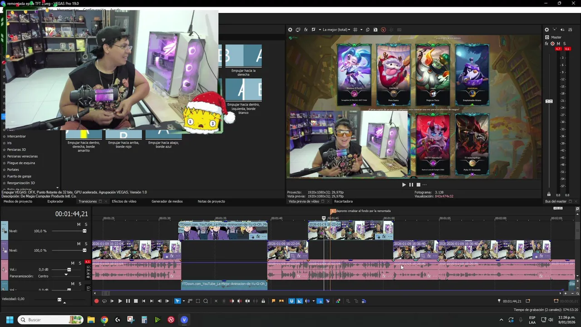Image resolution: width=581 pixels, height=327 pixels.
Task: Toggle Auto Ripple icon
Action: 307,301
